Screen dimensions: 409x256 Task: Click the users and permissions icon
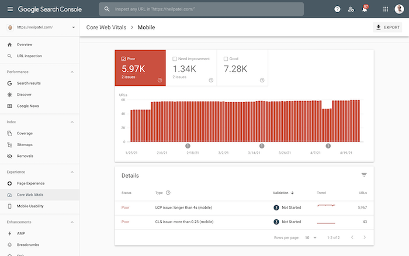pos(351,9)
